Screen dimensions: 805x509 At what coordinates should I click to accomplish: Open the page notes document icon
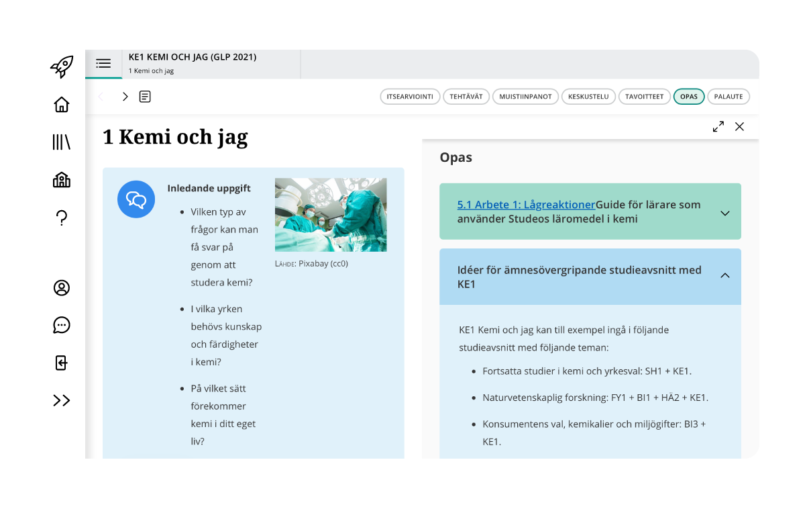point(145,97)
